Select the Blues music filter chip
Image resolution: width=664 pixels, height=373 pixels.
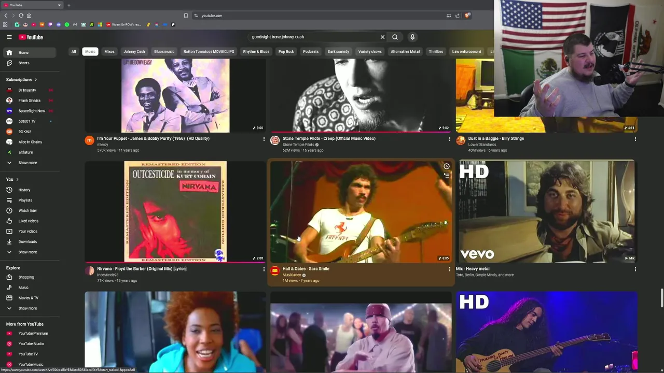tap(164, 51)
